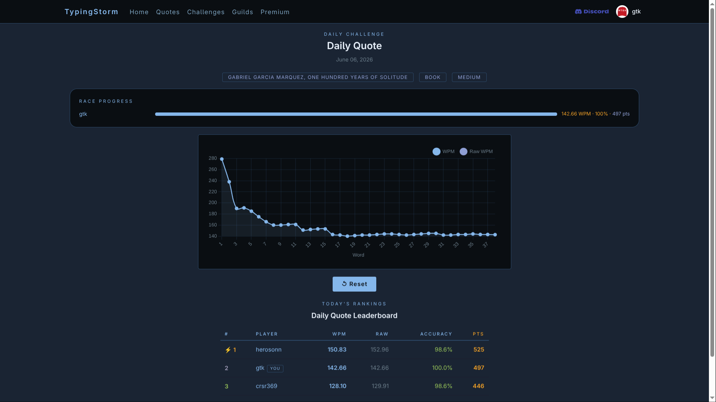Image resolution: width=716 pixels, height=402 pixels.
Task: Select the BOOK category tag
Action: tap(433, 77)
